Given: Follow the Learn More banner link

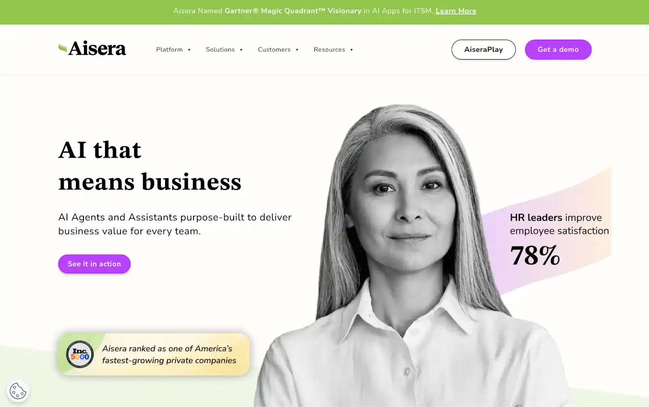Looking at the screenshot, I should (x=456, y=11).
